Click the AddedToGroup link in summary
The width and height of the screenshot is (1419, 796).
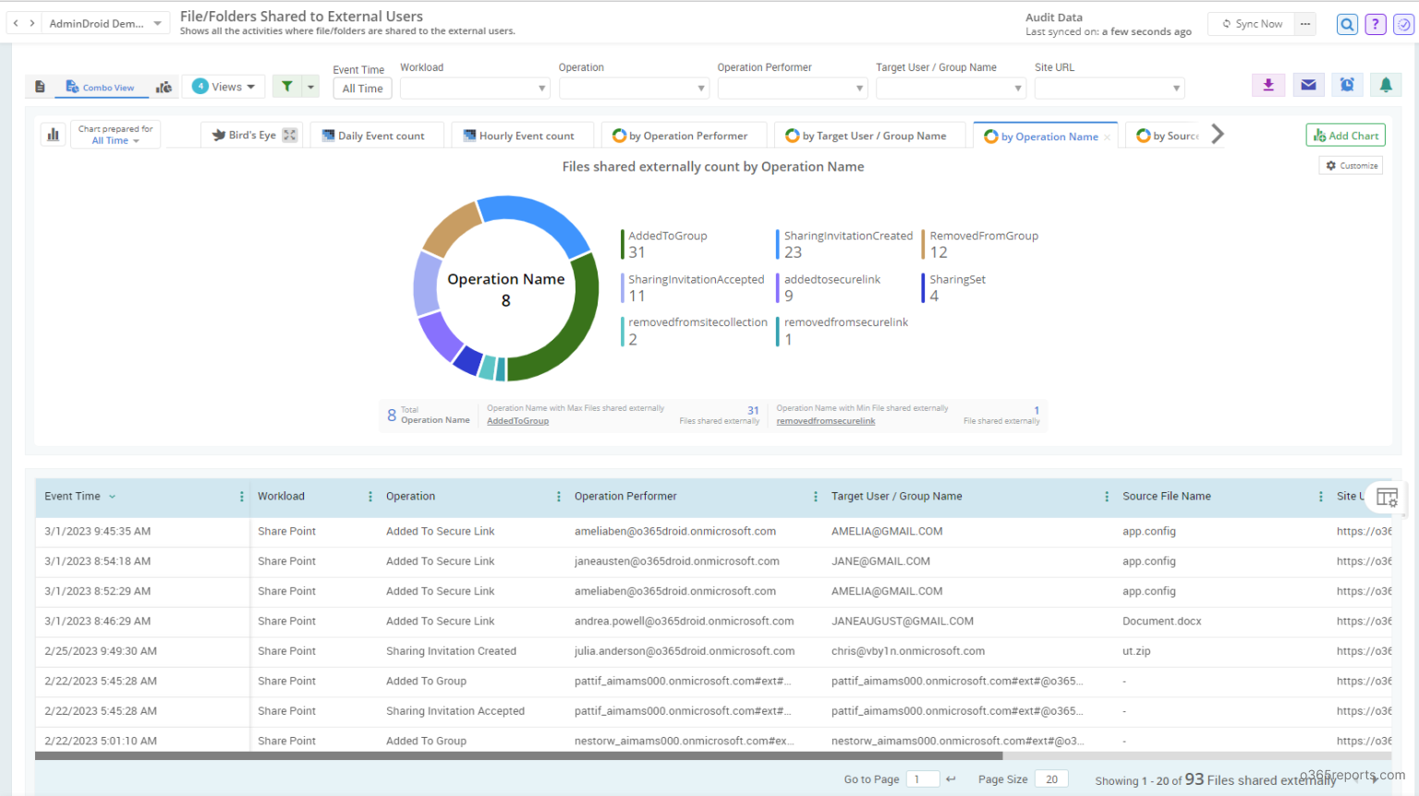pos(517,421)
